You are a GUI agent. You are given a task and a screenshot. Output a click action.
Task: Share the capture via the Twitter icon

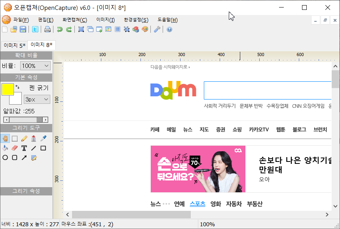pos(35,29)
